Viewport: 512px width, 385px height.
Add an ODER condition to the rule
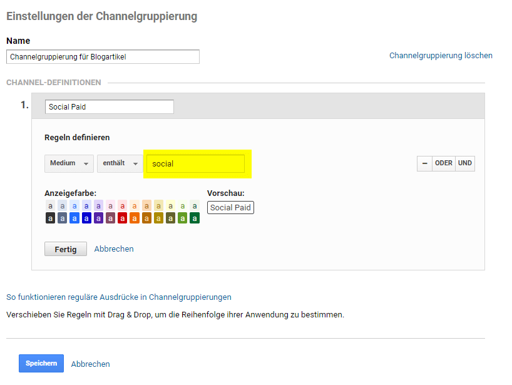[x=444, y=163]
